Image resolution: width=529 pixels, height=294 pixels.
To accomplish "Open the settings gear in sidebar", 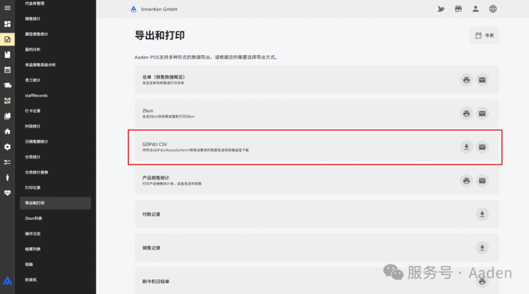I will 7,146.
